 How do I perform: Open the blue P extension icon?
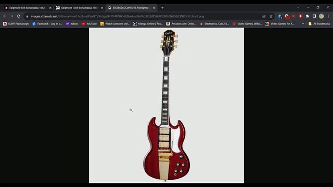pos(280,16)
